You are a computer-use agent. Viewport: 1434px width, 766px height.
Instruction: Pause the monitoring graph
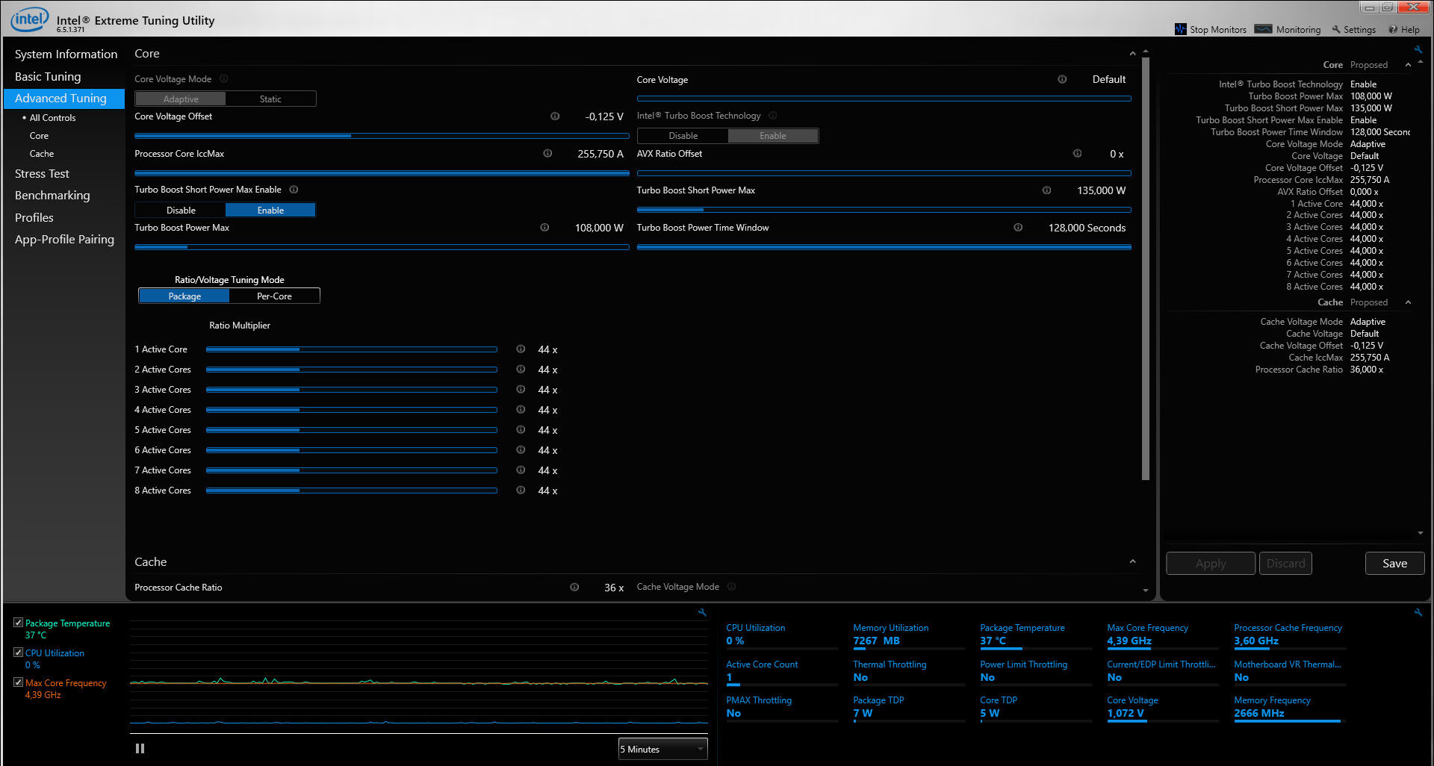(x=140, y=748)
